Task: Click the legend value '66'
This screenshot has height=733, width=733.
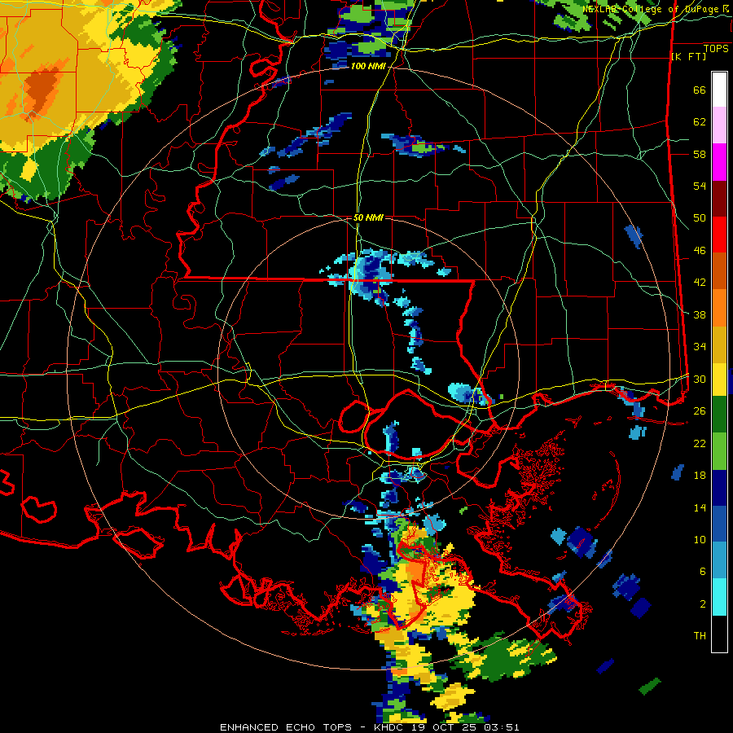Action: point(700,90)
